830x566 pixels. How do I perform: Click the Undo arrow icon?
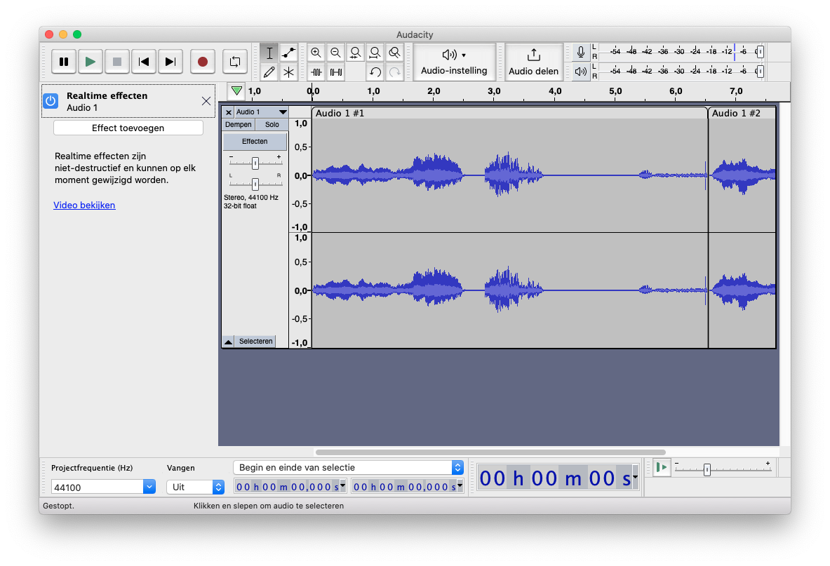pos(375,72)
